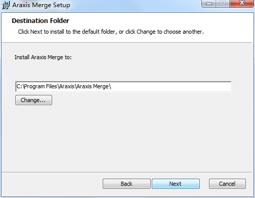The image size is (255, 198).
Task: Click the 'Install Araxis Merge to:' label
Action: 43,57
